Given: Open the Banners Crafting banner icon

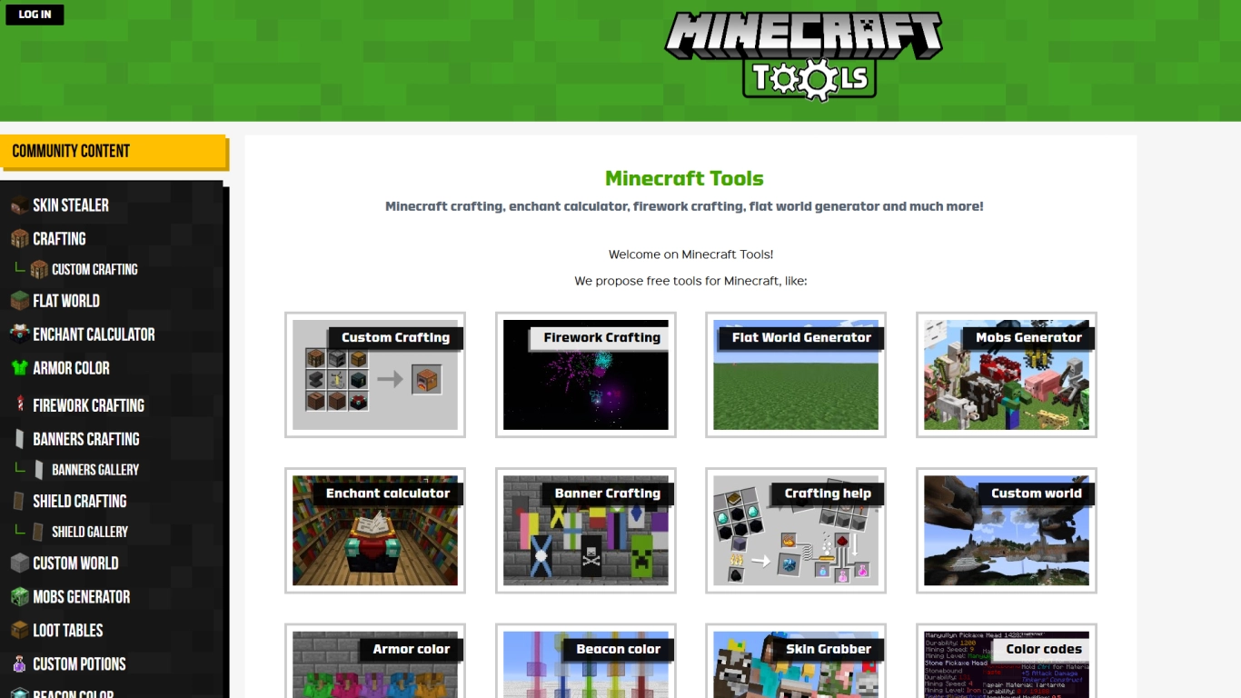Looking at the screenshot, I should coord(18,439).
